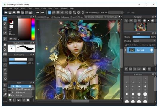Close the Color panel

click(x=33, y=17)
